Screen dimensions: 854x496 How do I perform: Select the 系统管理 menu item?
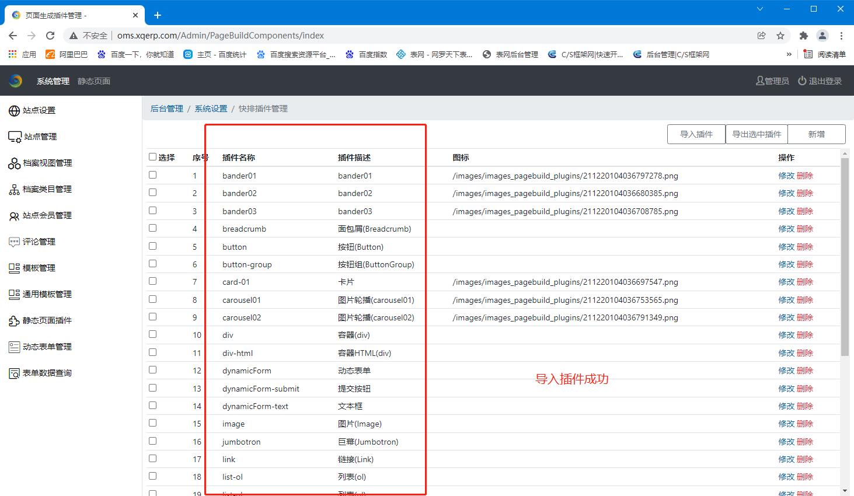click(52, 81)
